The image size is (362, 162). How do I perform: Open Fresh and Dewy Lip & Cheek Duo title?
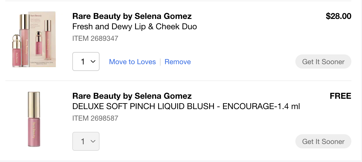coord(134,27)
